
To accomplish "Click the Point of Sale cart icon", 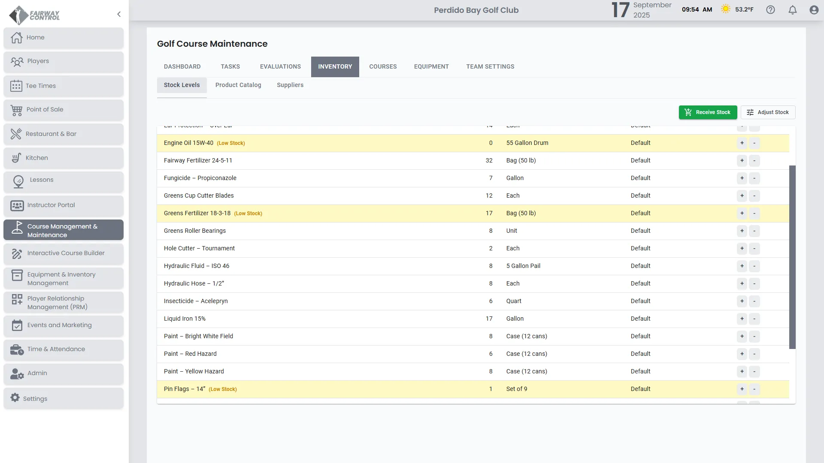I will (x=16, y=110).
